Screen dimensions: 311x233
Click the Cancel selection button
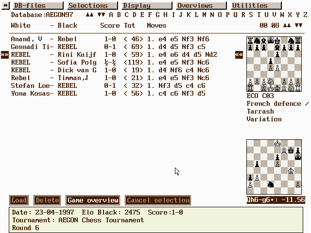click(157, 200)
